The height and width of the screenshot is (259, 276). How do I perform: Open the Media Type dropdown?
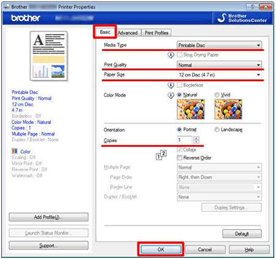[219, 45]
